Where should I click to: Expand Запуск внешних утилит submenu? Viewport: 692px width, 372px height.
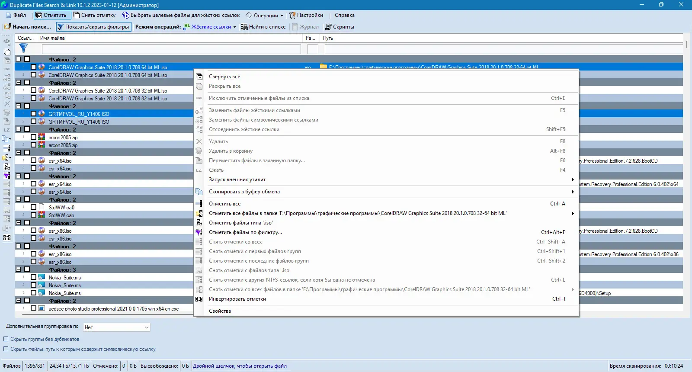click(x=386, y=180)
